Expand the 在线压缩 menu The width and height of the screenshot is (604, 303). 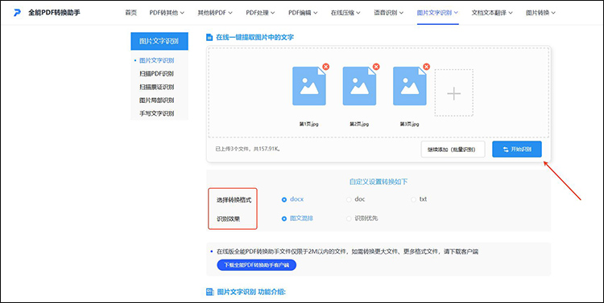coord(345,13)
